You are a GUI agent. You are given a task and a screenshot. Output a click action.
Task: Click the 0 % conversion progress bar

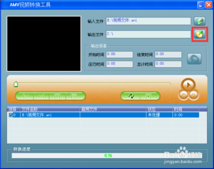point(107,155)
